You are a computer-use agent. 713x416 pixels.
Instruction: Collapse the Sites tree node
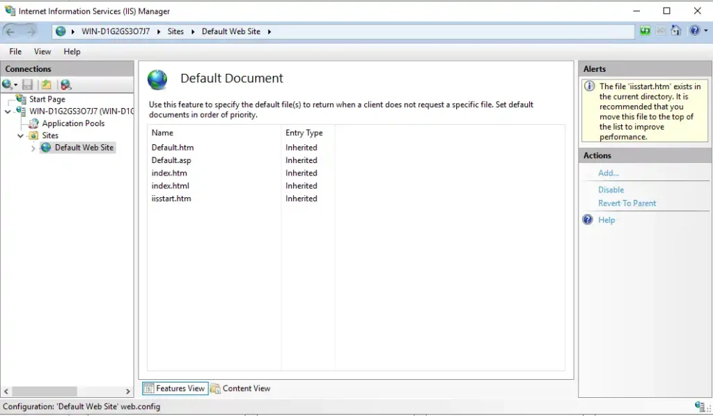coord(20,136)
